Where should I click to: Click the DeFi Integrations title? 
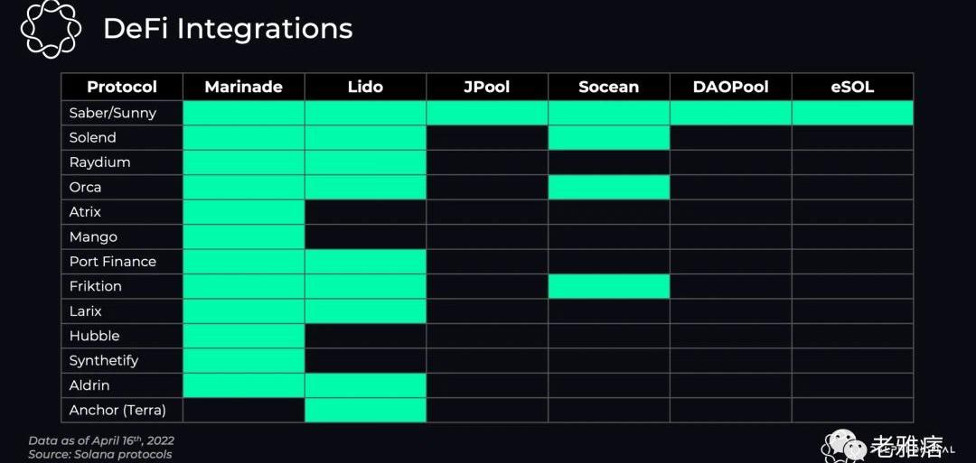[x=228, y=29]
